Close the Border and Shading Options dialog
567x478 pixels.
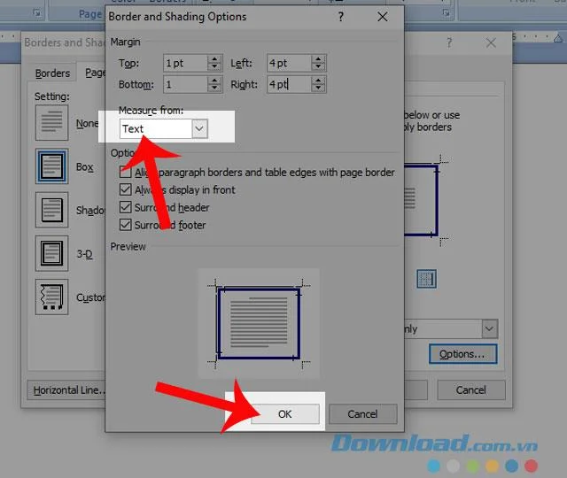tap(383, 17)
